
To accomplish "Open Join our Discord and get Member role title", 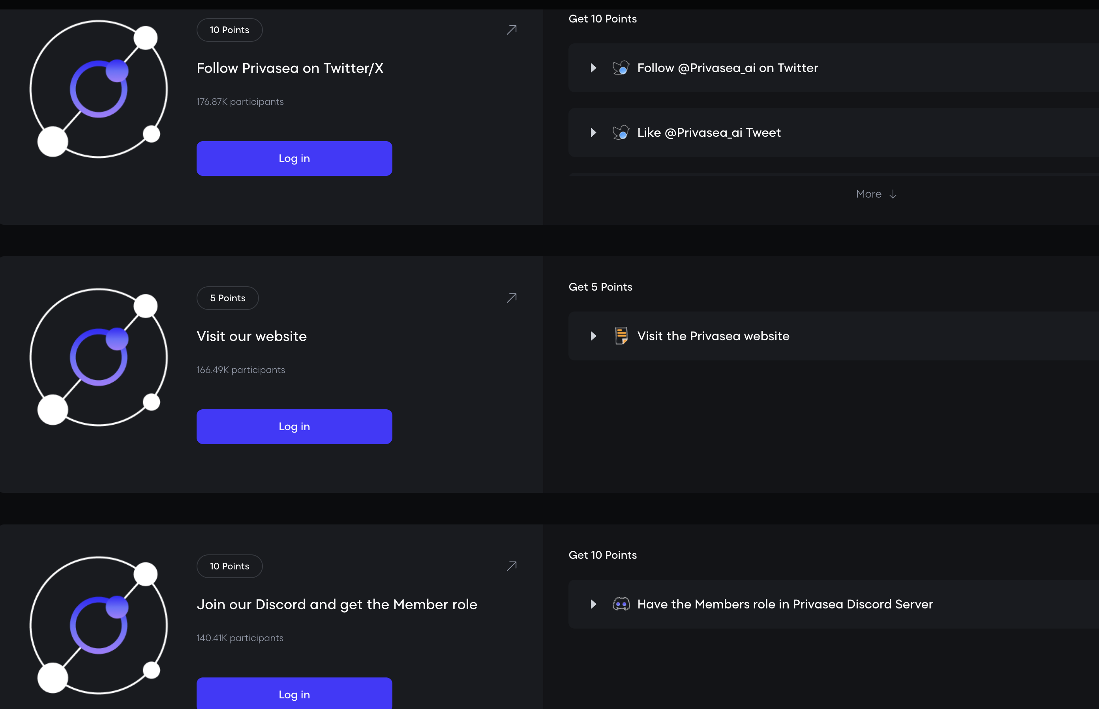I will [x=336, y=604].
